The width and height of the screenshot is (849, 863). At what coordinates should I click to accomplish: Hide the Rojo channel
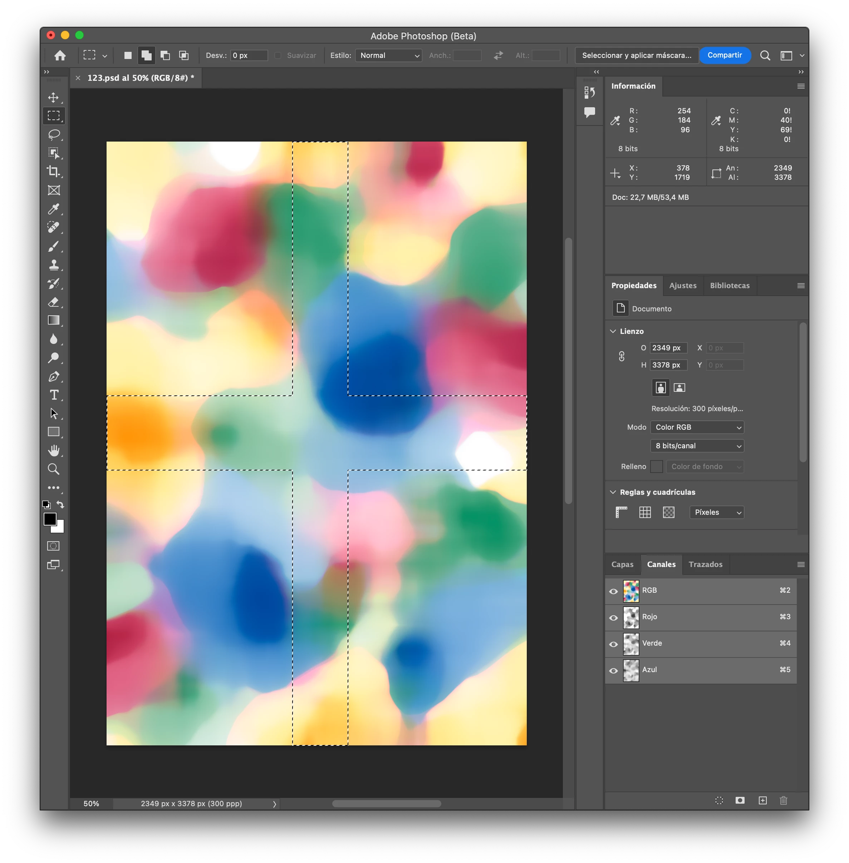click(x=613, y=618)
